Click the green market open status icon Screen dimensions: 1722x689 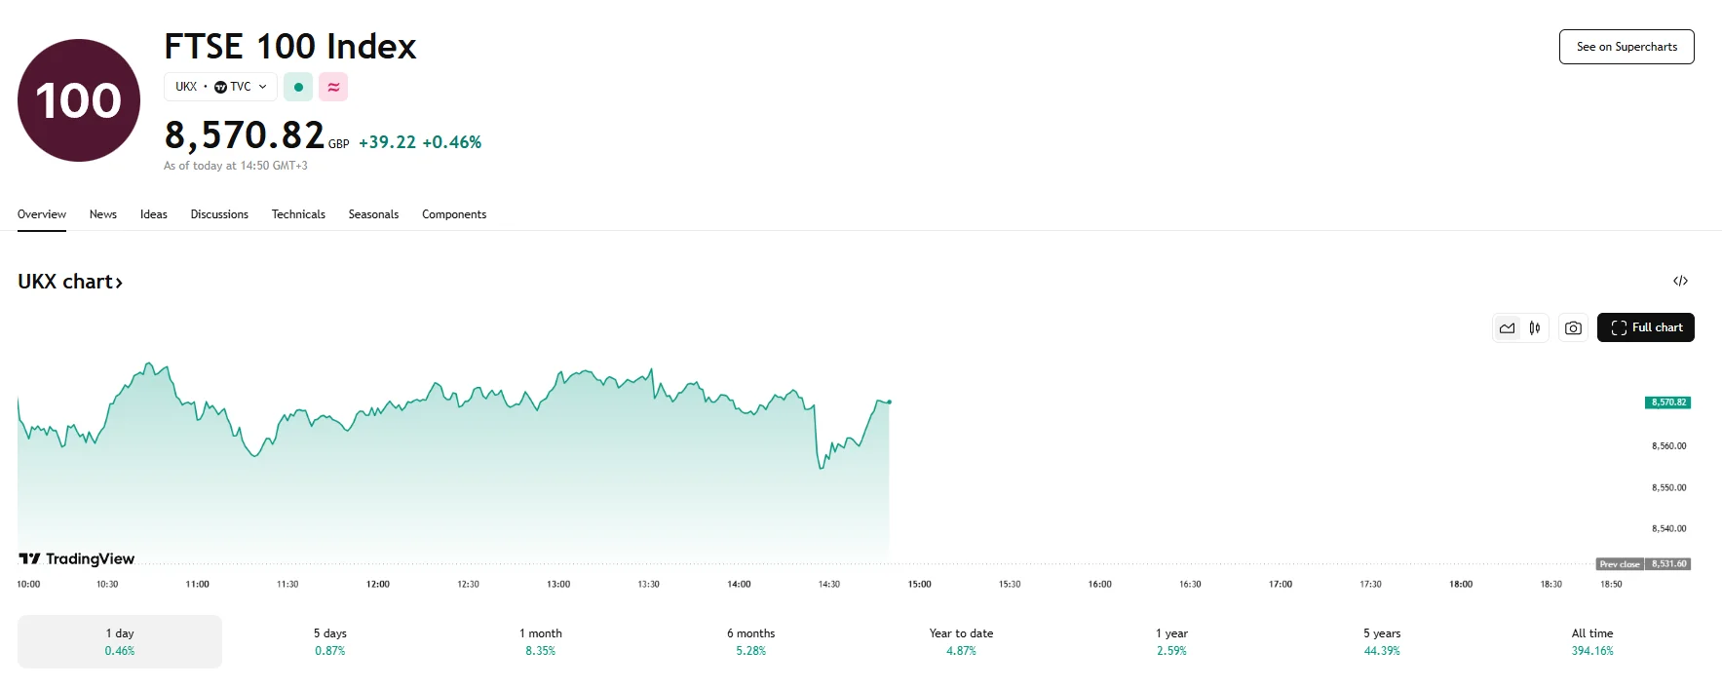pos(298,87)
